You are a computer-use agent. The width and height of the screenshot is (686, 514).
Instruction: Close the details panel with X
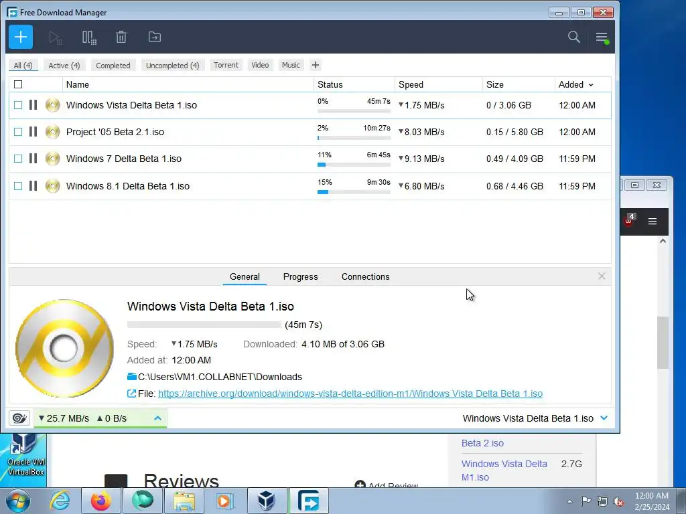pyautogui.click(x=602, y=276)
